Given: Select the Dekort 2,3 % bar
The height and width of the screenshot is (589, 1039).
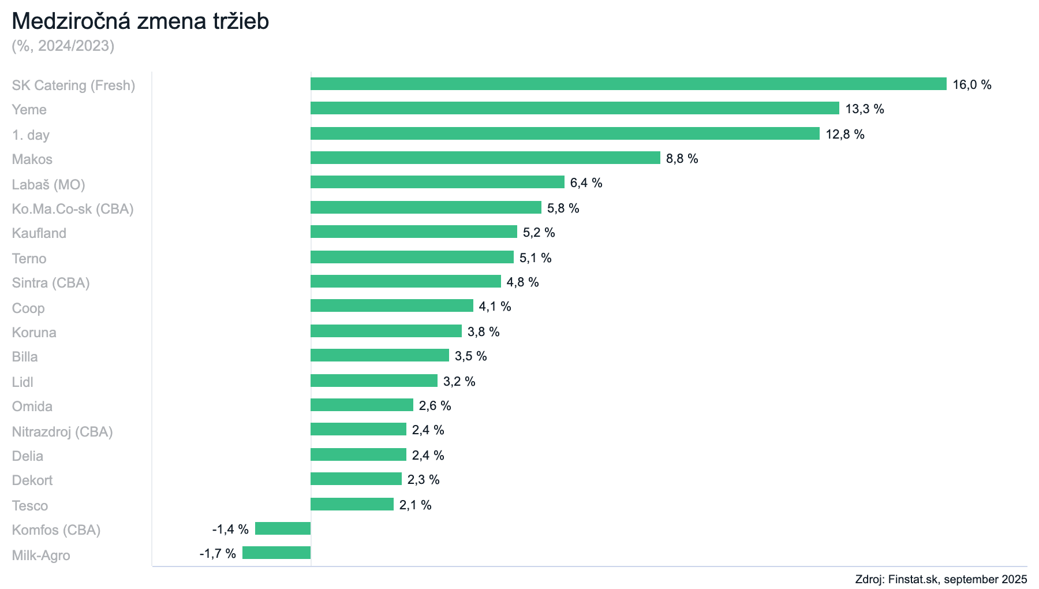Looking at the screenshot, I should (356, 479).
